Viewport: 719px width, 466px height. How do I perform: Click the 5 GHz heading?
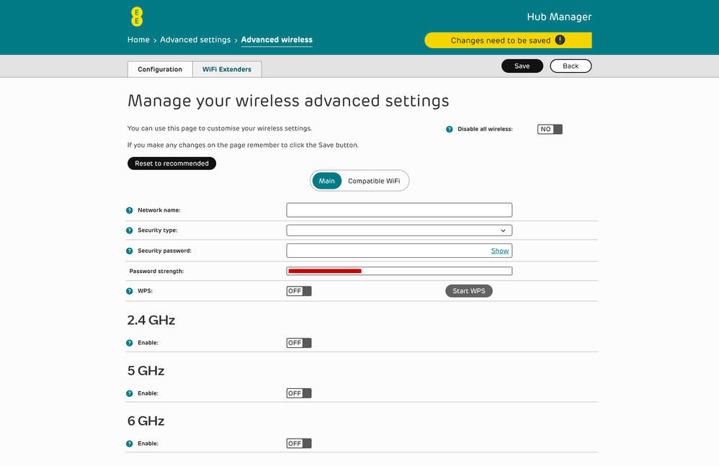click(x=146, y=371)
